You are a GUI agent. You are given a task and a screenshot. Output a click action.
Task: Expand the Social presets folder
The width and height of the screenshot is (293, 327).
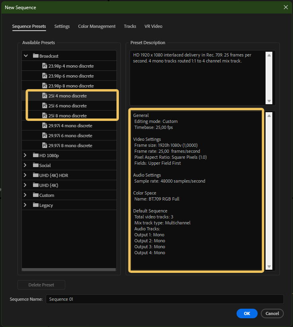[x=26, y=165]
